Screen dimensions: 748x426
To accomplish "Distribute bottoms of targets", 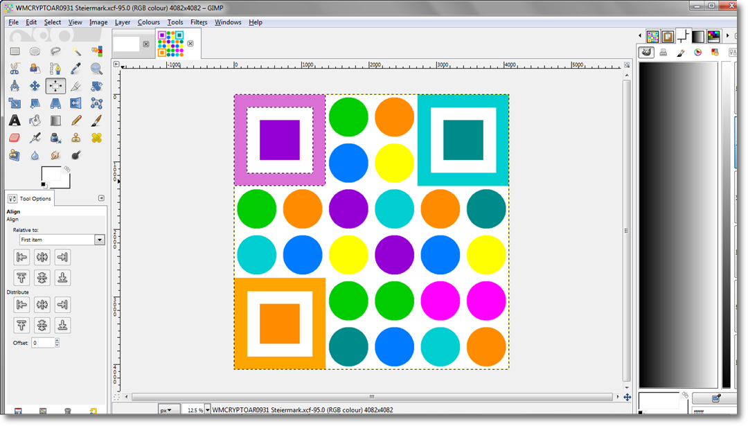I will pyautogui.click(x=62, y=325).
